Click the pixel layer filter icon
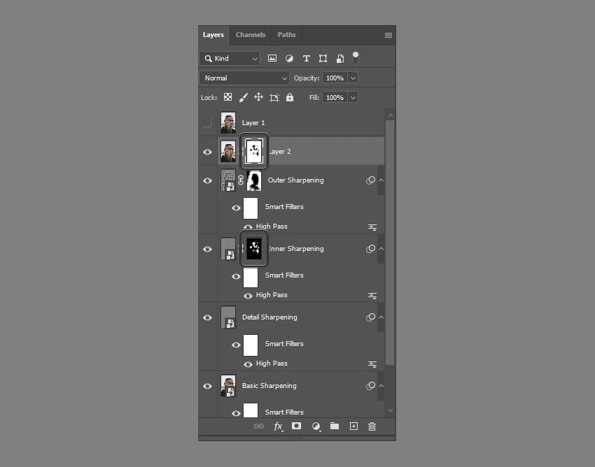Screen dimensions: 595x467 click(272, 59)
